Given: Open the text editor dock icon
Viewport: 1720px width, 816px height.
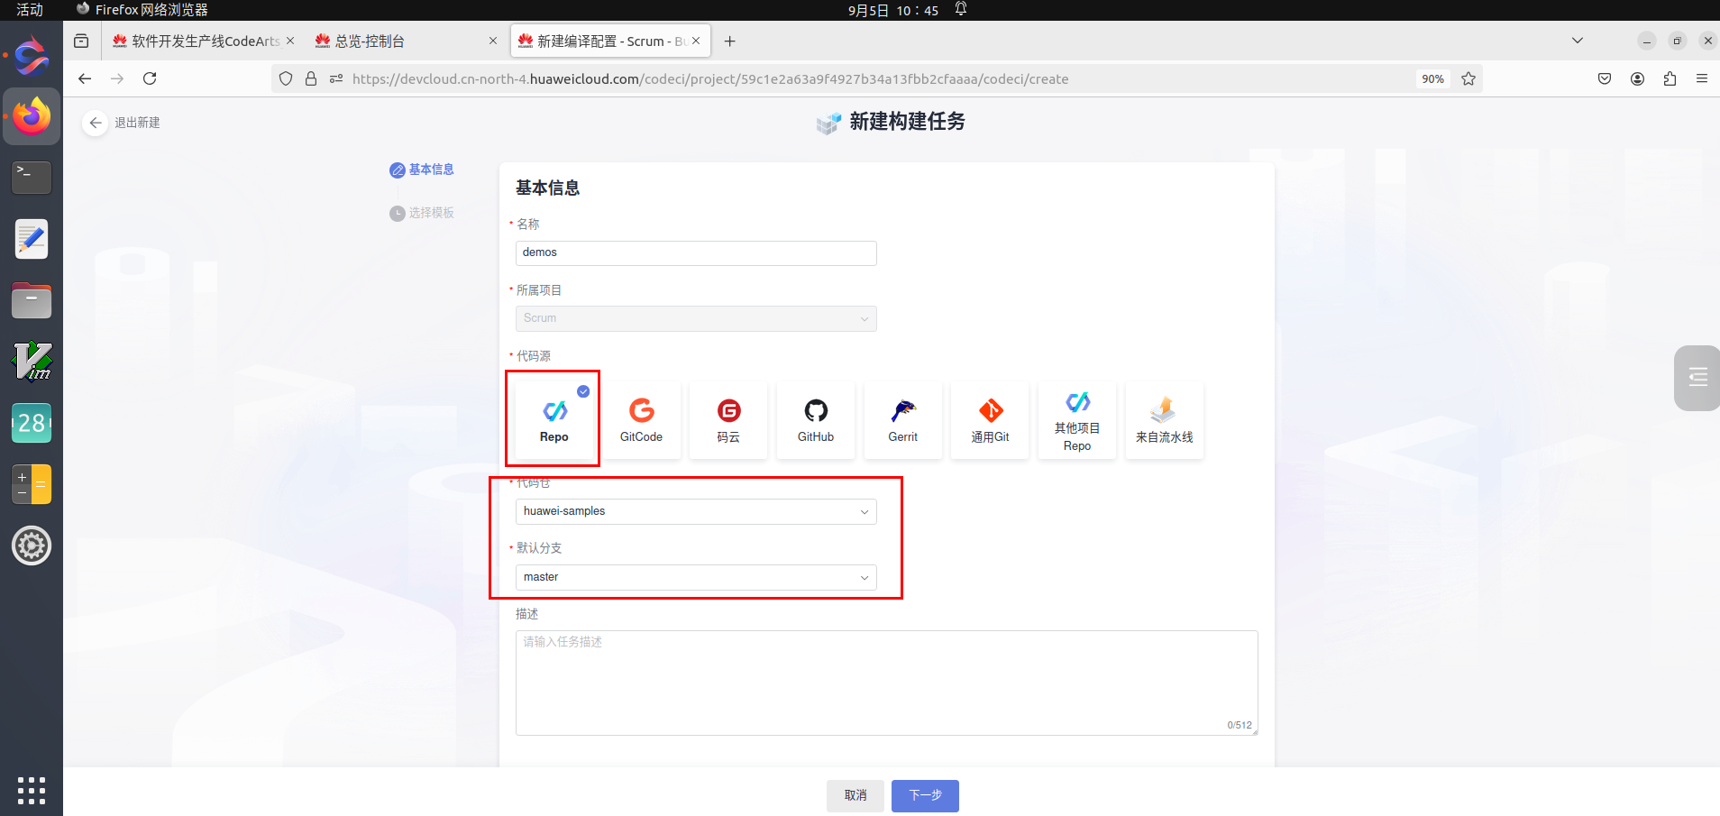Looking at the screenshot, I should 32,239.
